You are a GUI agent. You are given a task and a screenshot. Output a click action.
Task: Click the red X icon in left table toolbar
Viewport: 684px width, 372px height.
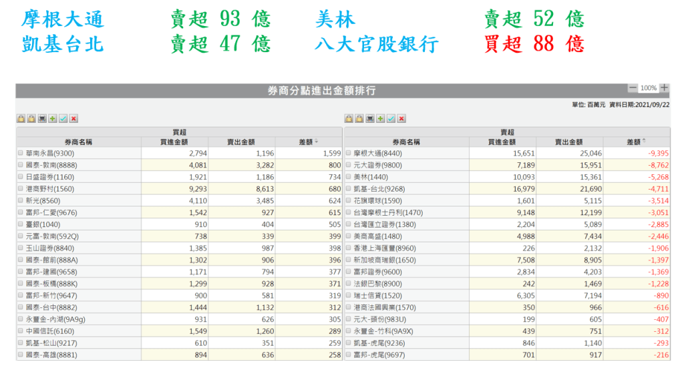tap(73, 118)
